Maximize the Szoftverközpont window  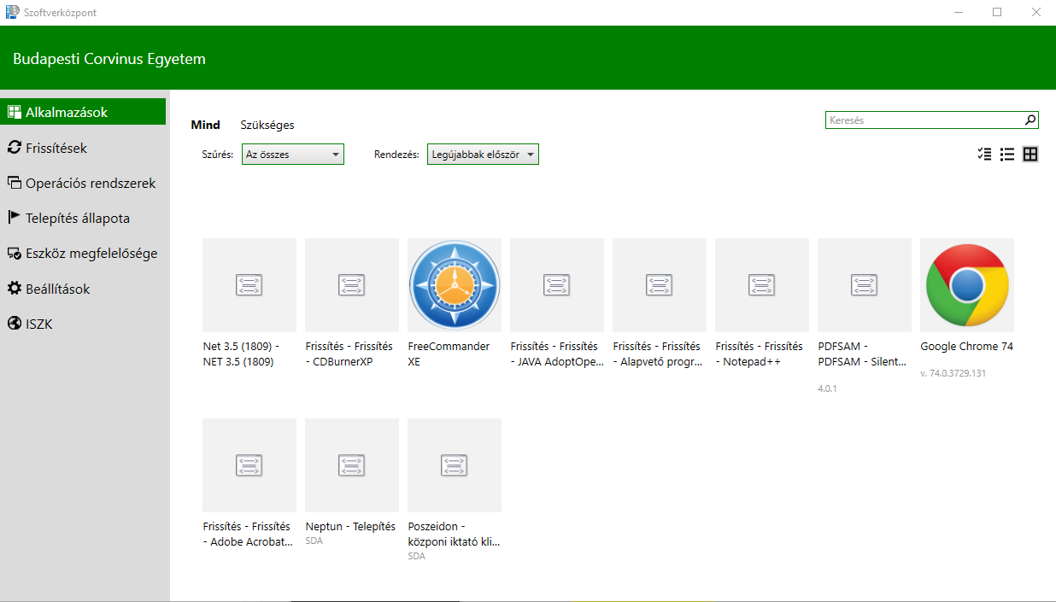tap(997, 12)
